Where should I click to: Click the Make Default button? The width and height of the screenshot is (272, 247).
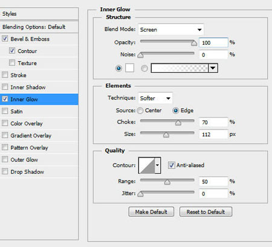pyautogui.click(x=151, y=212)
